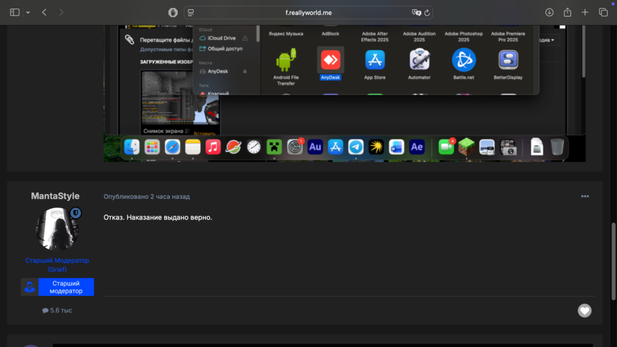
Task: Click Minecraft creeper icon in the screenshot's dock
Action: 275,147
